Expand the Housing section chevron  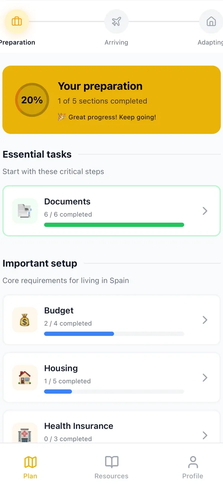(x=205, y=377)
